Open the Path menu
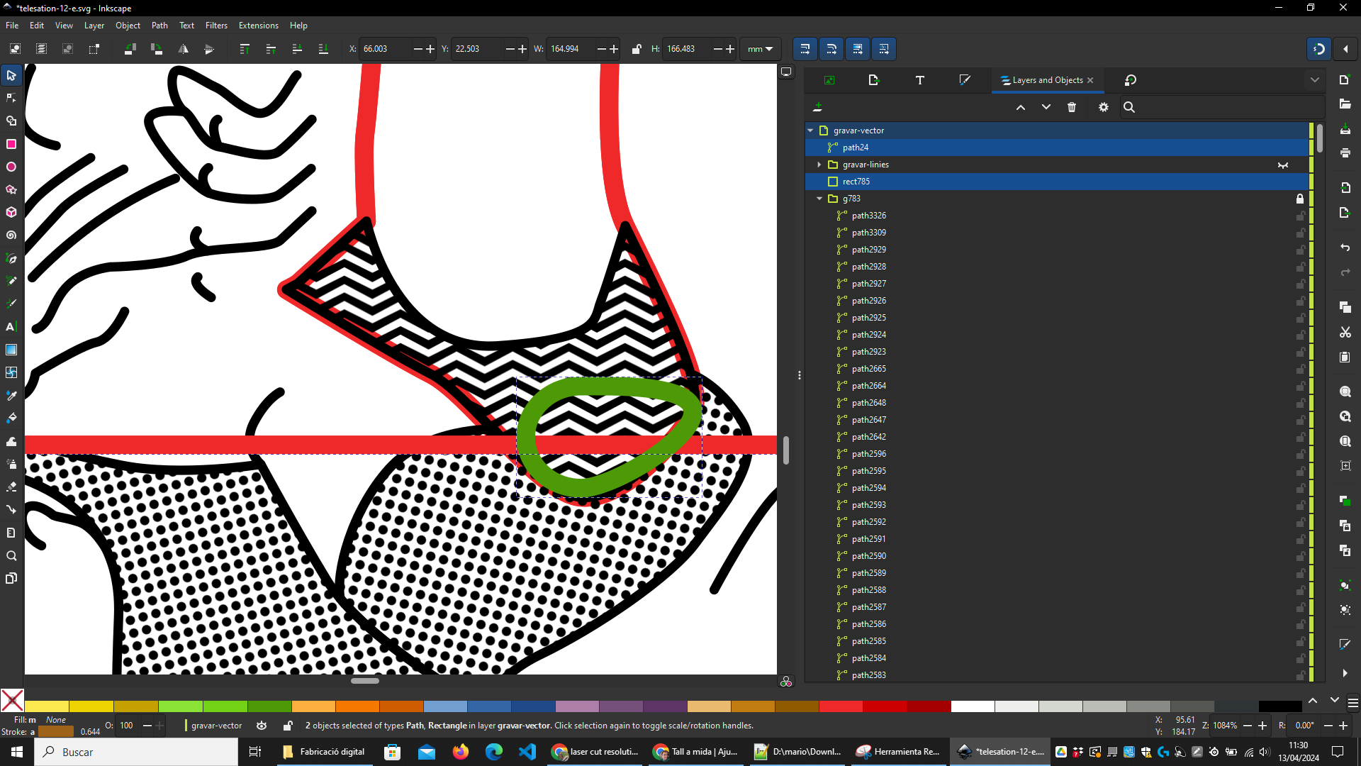1361x766 pixels. click(x=159, y=25)
